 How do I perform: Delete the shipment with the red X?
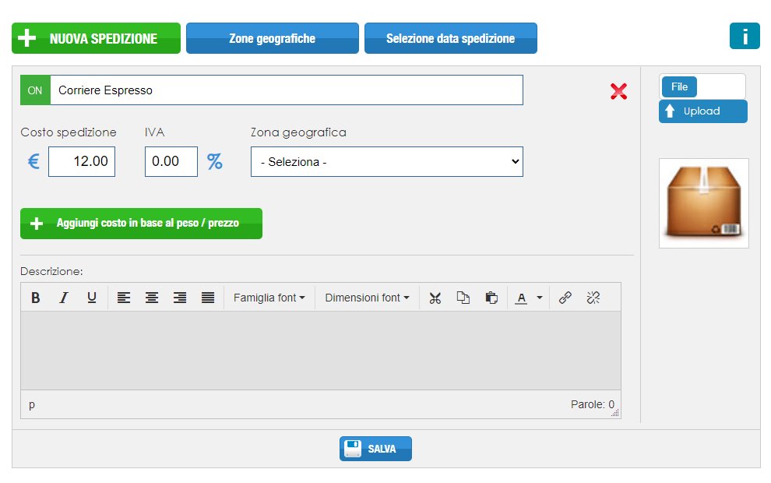(618, 91)
